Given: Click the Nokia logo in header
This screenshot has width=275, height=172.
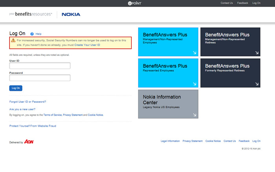Looking at the screenshot, I should (x=71, y=14).
